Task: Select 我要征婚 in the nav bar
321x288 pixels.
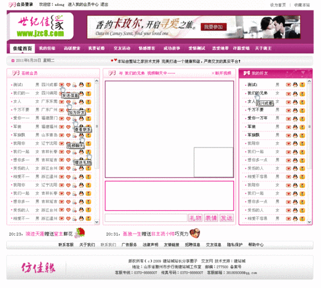Action: pos(97,48)
